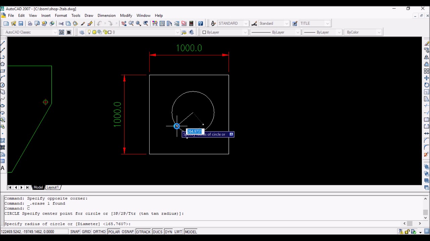Click the Plot printer icon

(x=30, y=23)
